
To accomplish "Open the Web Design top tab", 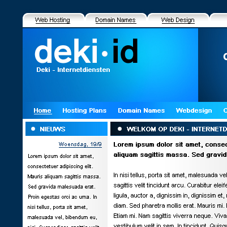I will (x=178, y=20).
